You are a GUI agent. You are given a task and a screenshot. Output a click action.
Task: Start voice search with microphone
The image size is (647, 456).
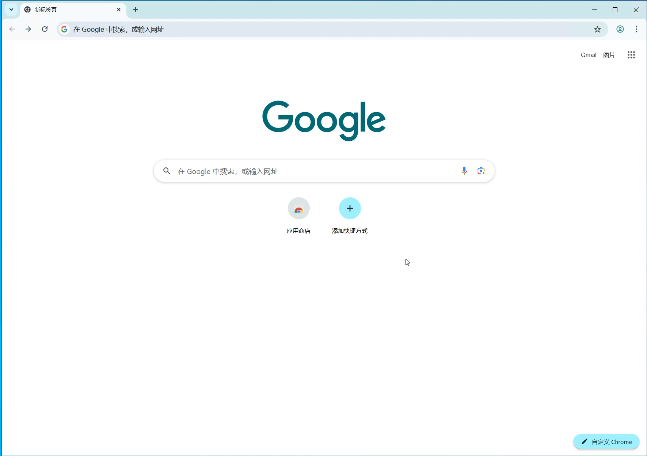464,171
